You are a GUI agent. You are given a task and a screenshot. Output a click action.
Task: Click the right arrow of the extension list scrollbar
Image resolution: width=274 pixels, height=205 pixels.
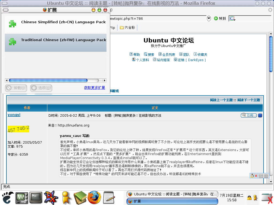(x=105, y=80)
